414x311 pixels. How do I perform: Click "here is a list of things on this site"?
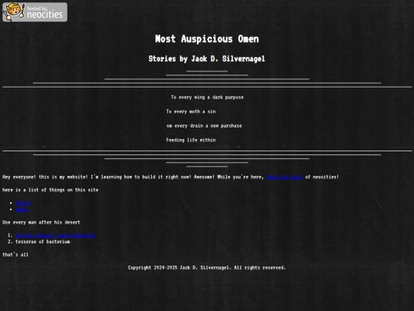pos(51,190)
